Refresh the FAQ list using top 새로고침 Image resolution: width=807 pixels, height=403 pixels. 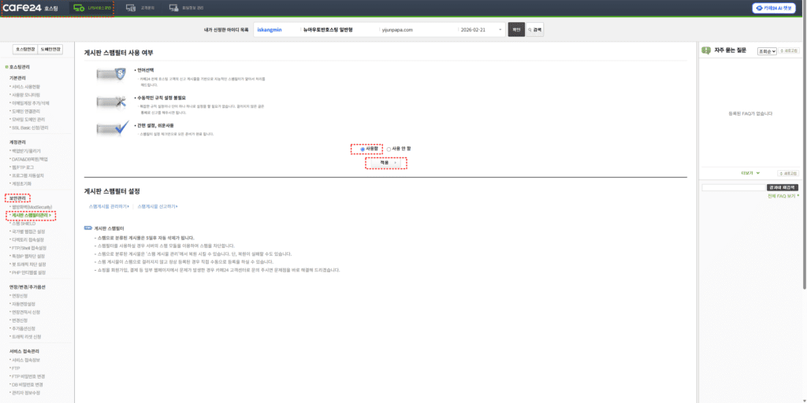790,50
